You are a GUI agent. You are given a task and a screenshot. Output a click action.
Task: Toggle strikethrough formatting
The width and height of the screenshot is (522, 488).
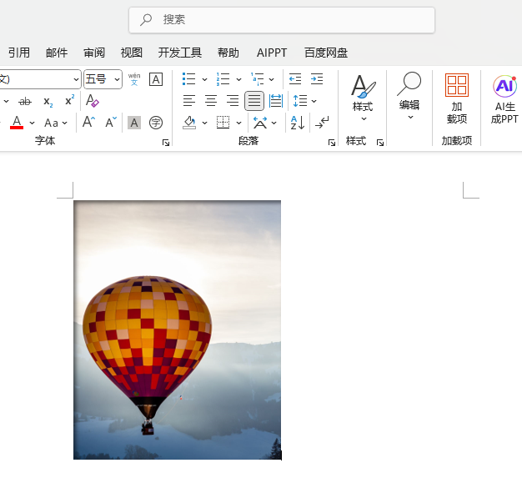point(25,101)
